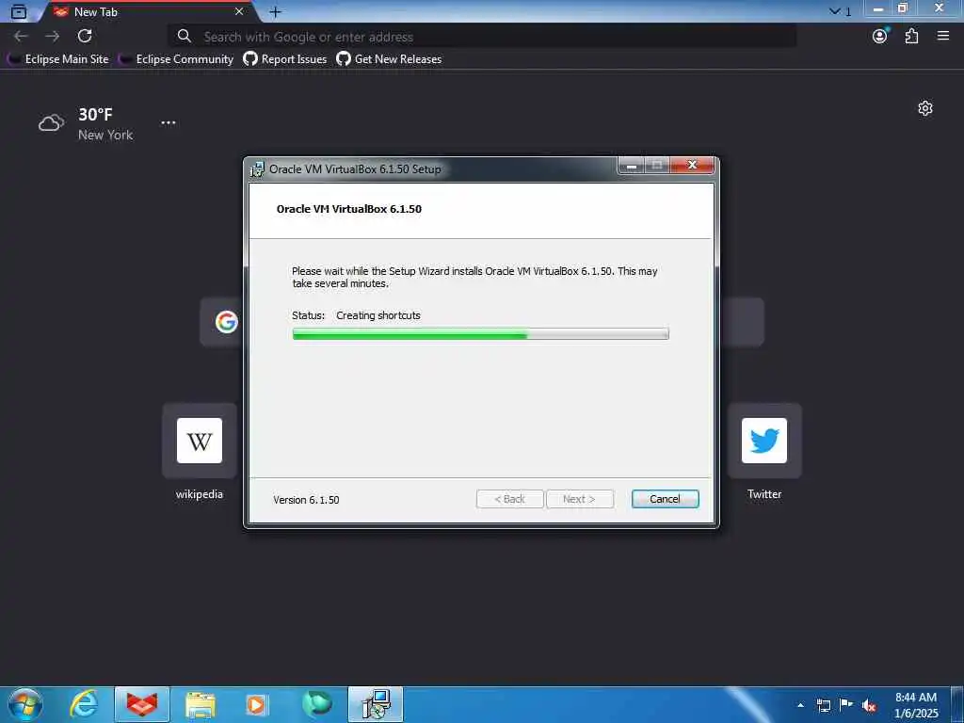964x723 pixels.
Task: Open a new browser tab with plus icon
Action: [x=276, y=11]
